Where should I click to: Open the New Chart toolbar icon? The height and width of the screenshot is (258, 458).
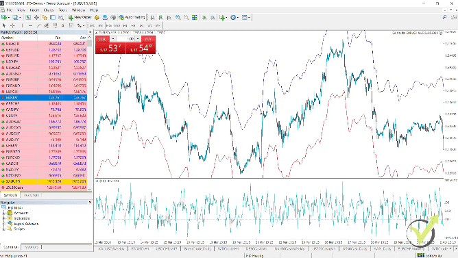[4, 18]
